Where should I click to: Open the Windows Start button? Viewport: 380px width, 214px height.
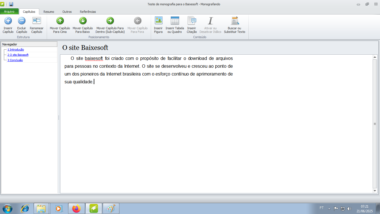7,208
